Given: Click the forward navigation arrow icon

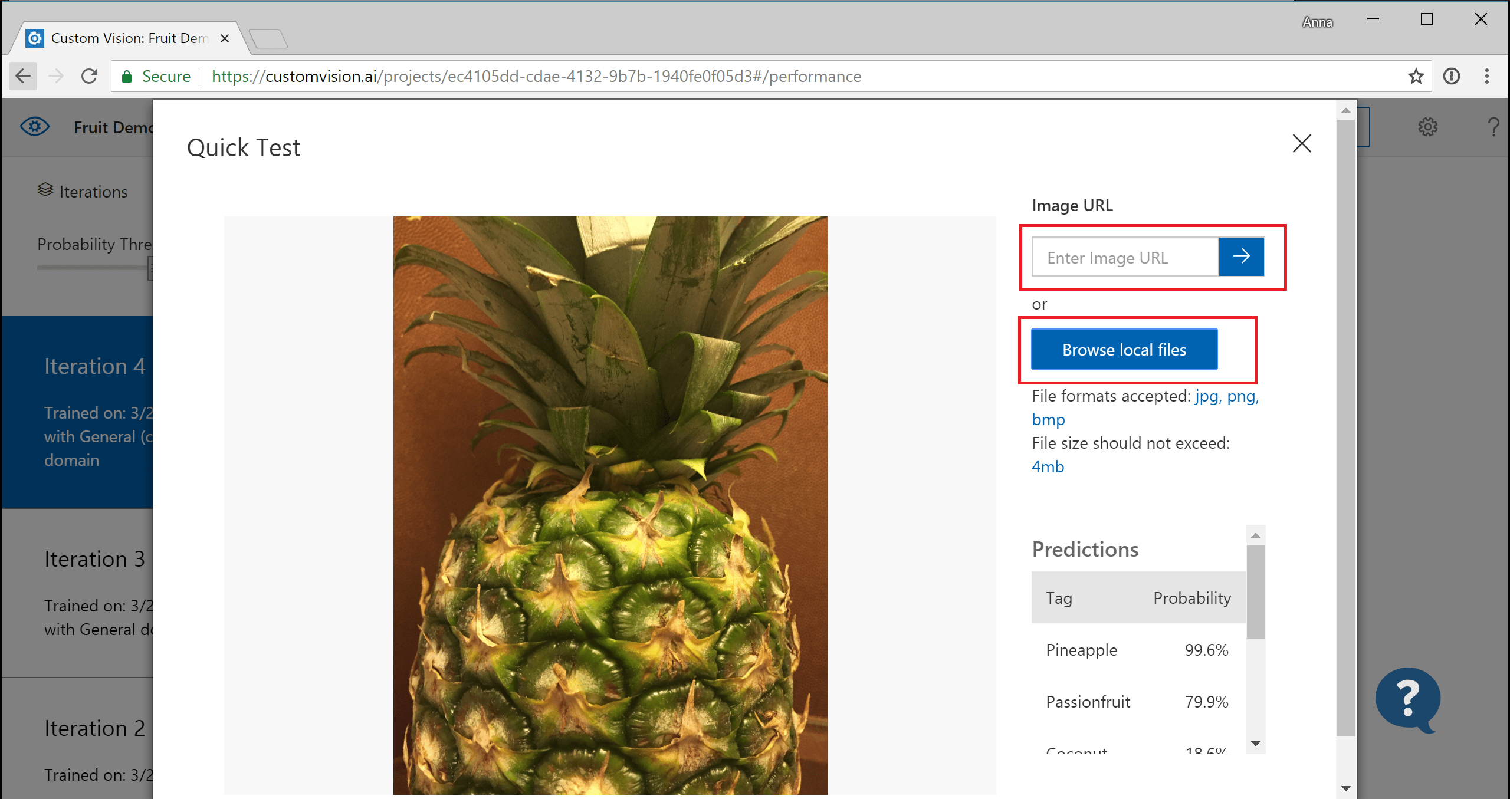Looking at the screenshot, I should point(56,76).
